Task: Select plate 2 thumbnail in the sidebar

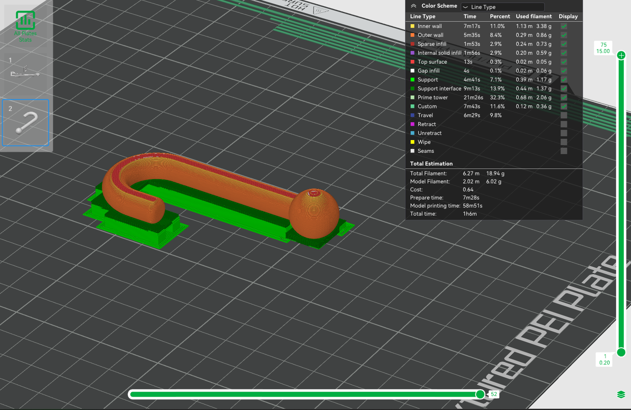Action: [25, 123]
